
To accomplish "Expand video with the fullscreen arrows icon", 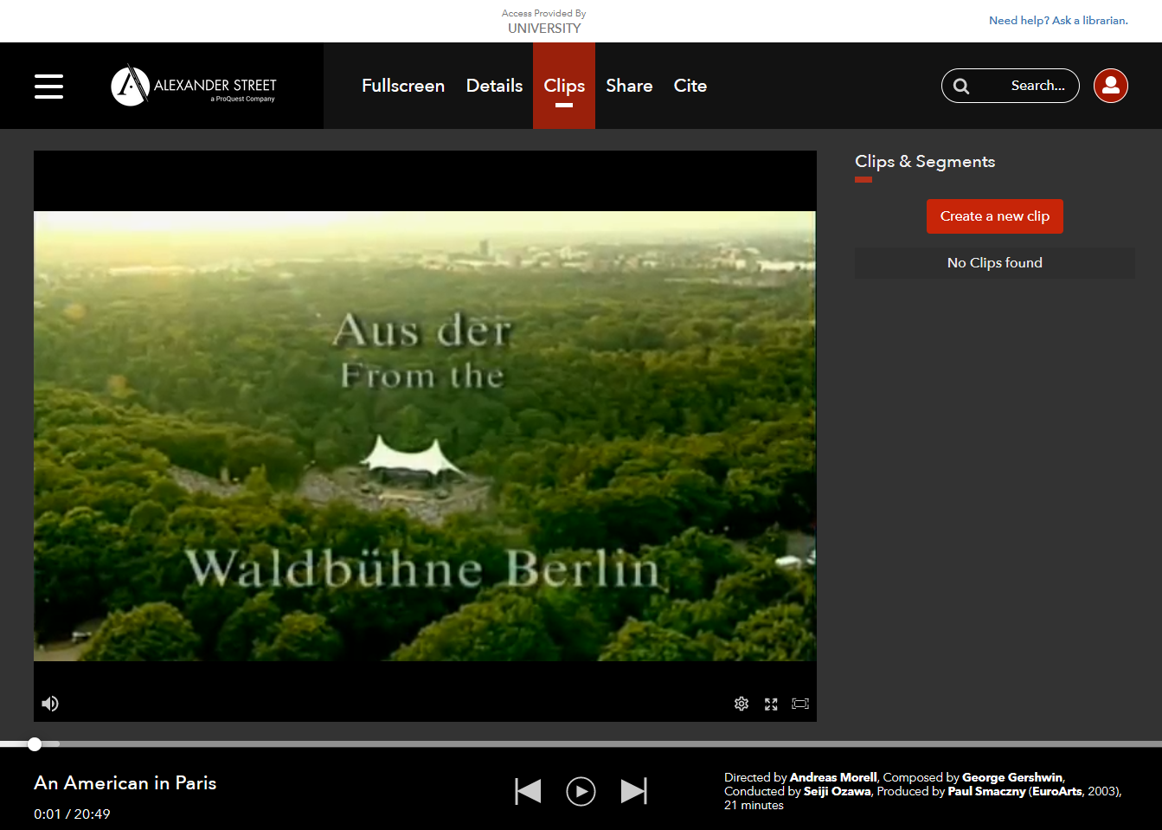I will click(x=771, y=704).
